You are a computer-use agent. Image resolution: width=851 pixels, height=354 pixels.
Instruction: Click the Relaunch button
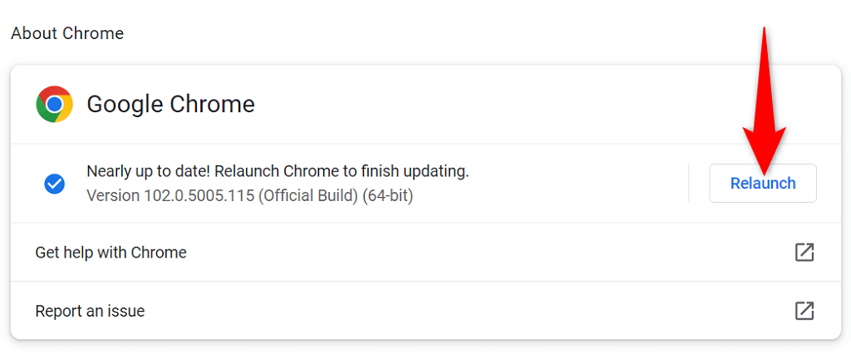tap(762, 184)
